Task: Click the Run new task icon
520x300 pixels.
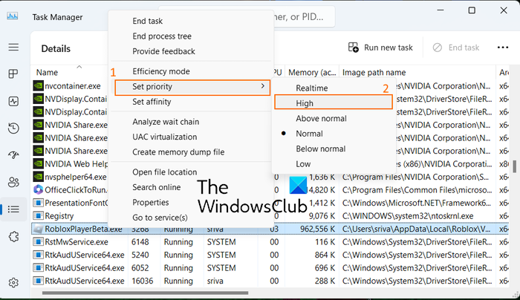Action: [x=353, y=48]
